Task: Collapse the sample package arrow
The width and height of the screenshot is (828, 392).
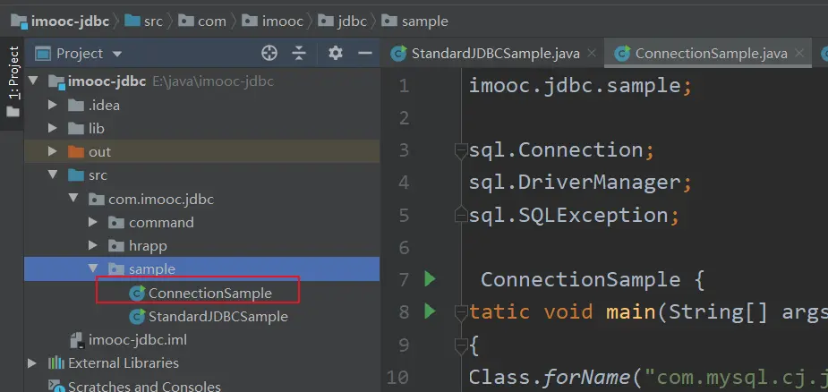Action: coord(93,268)
